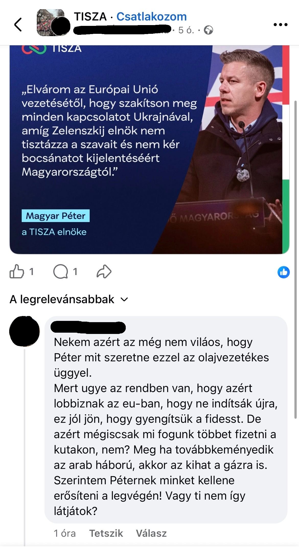Share the post with arrow icon
Viewport: 299px width, 547px height.
pos(104,272)
